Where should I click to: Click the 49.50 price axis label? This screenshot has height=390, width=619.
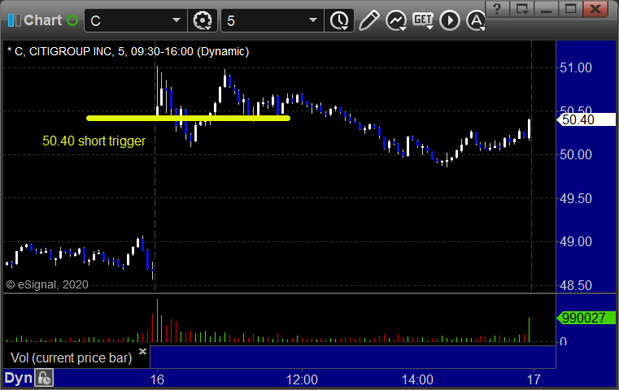tap(576, 198)
